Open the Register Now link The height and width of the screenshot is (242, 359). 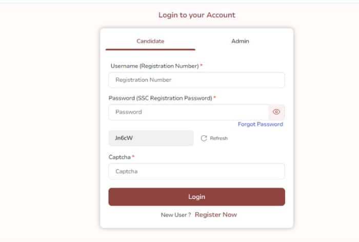click(216, 215)
